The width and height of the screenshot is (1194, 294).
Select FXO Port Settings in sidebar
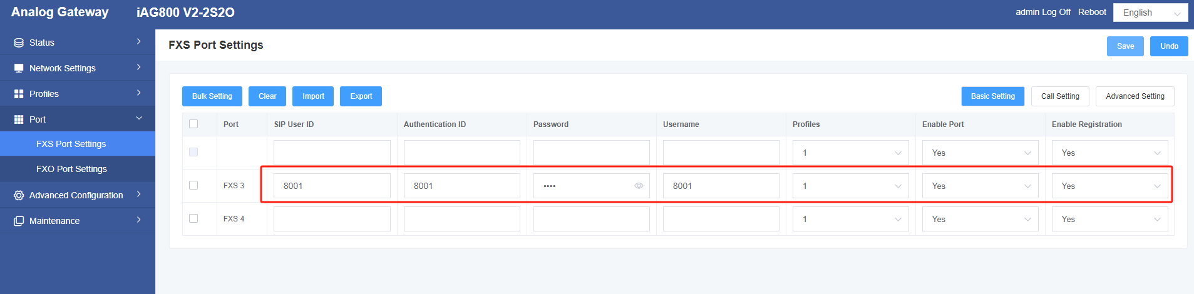coord(78,169)
